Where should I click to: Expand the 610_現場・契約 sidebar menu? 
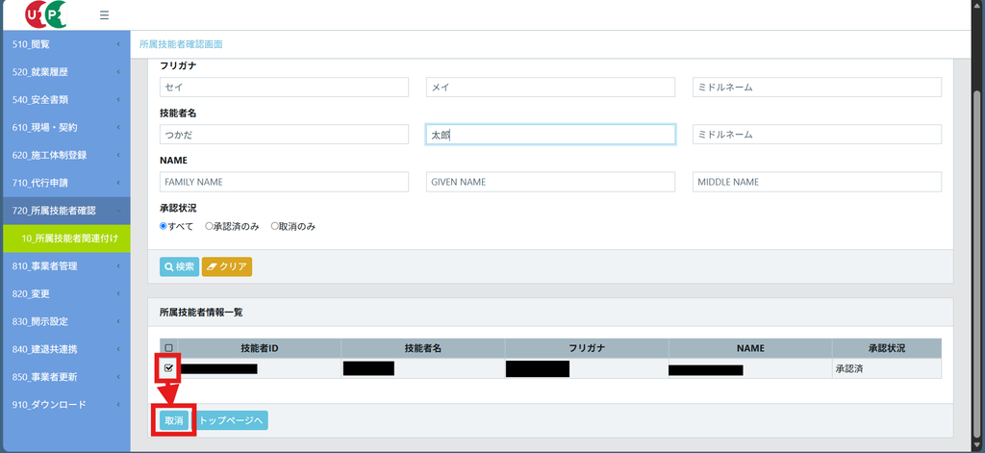(65, 127)
